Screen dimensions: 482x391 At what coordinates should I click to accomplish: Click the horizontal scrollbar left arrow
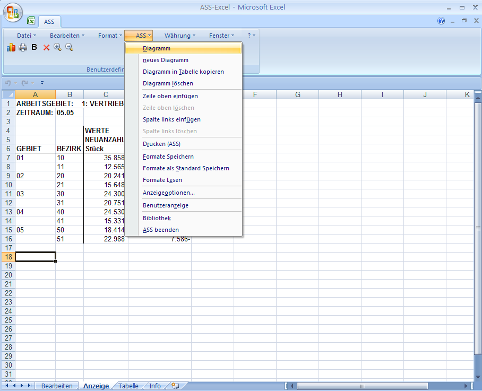(292, 386)
